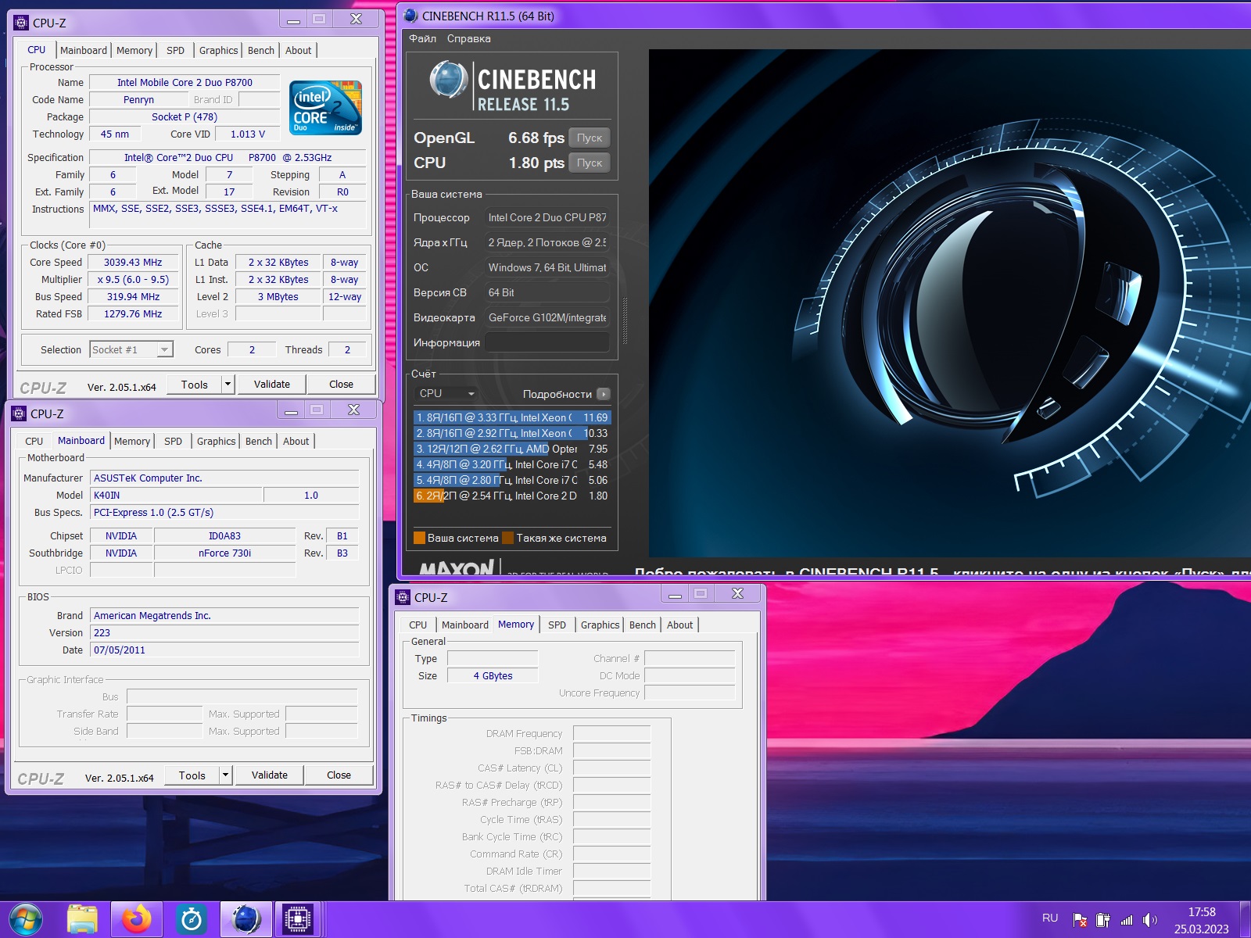
Task: Click the Cinebench panel splitter handle
Action: pos(625,320)
